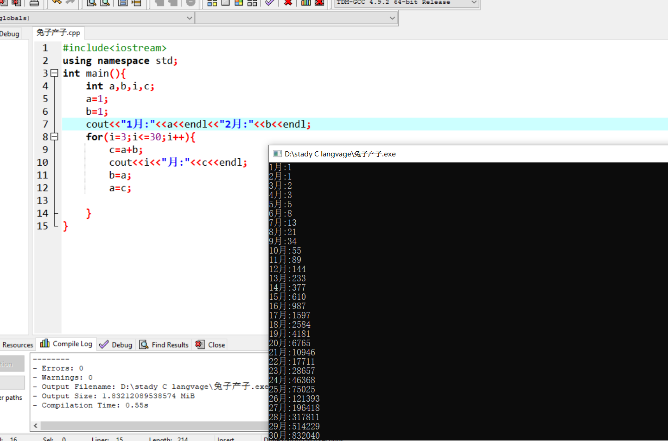
Task: Click the 'Output Size' log line
Action: coord(114,396)
